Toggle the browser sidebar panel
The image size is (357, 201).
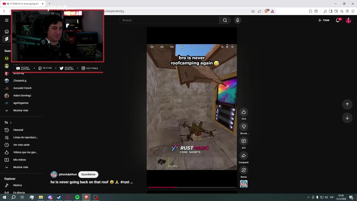tap(331, 11)
